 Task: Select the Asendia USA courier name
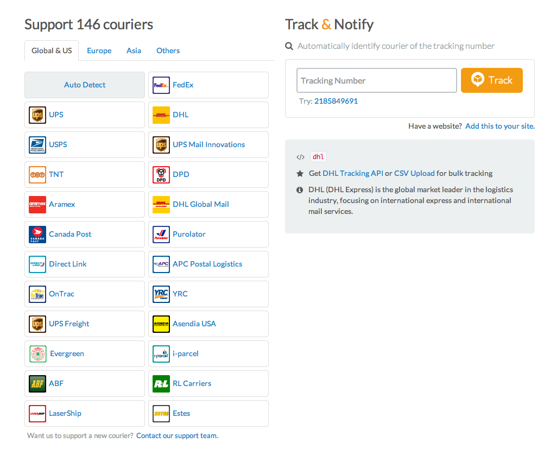pyautogui.click(x=194, y=324)
